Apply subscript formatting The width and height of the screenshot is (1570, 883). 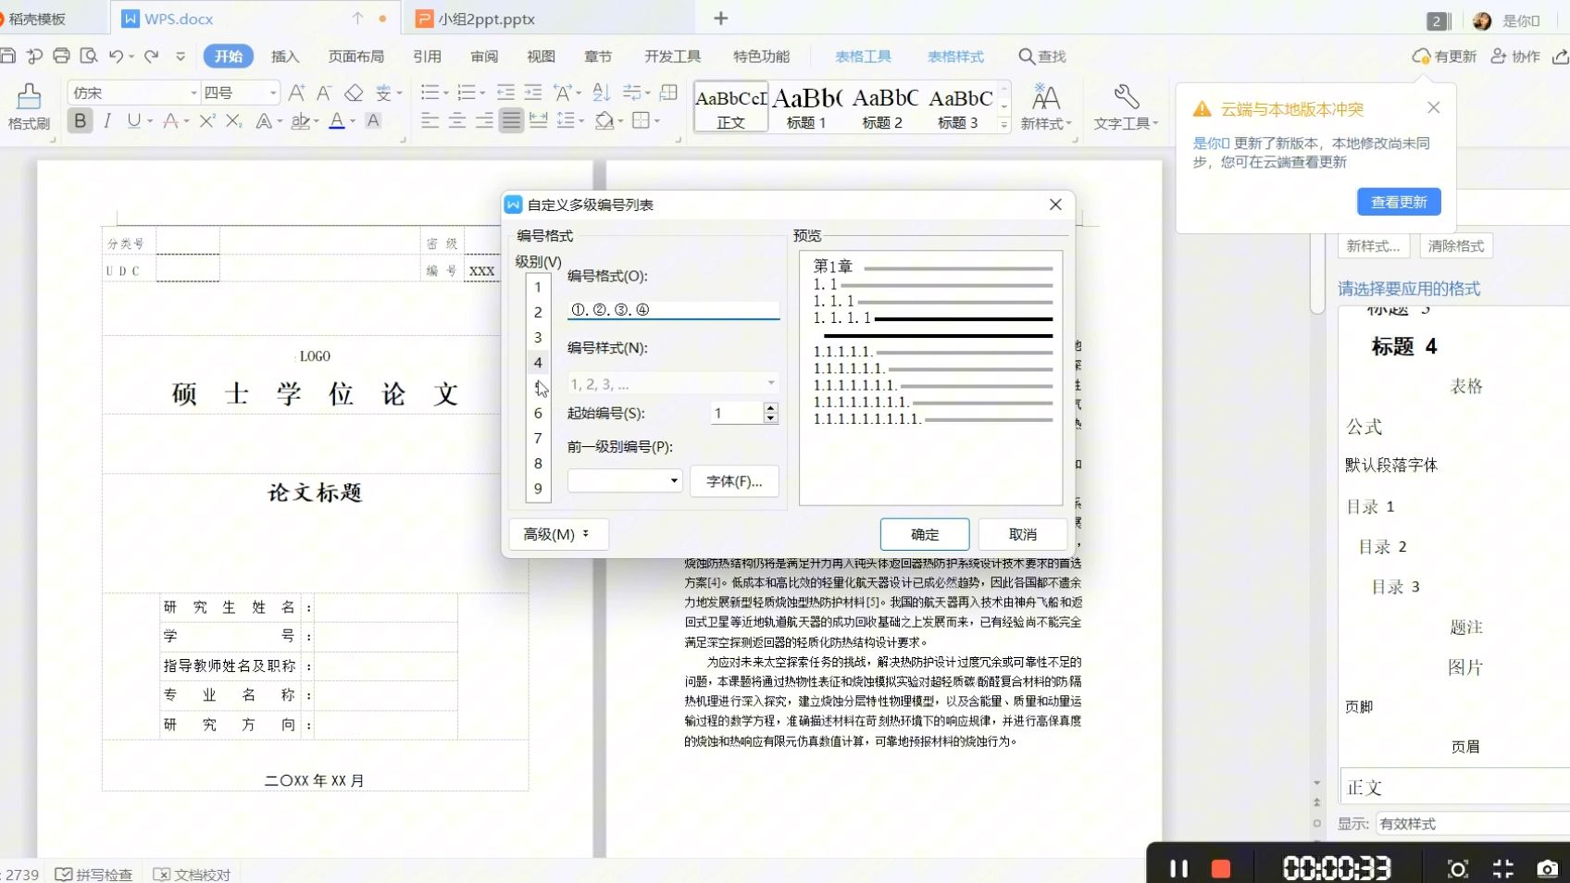(234, 120)
